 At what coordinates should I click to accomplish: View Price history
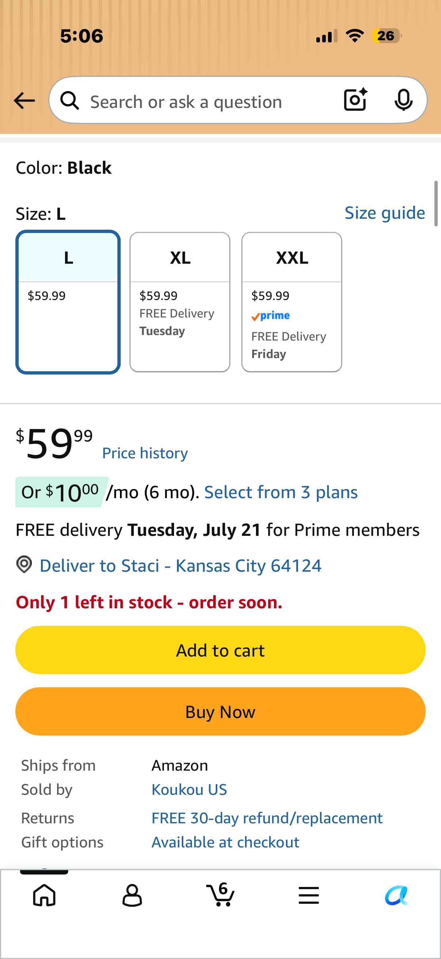(145, 453)
